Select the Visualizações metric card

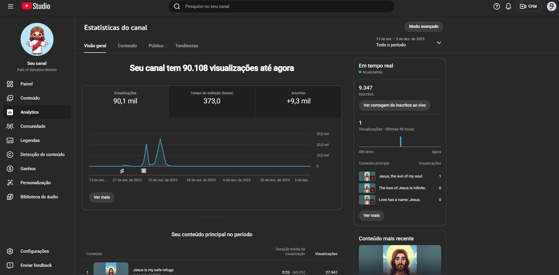click(125, 101)
